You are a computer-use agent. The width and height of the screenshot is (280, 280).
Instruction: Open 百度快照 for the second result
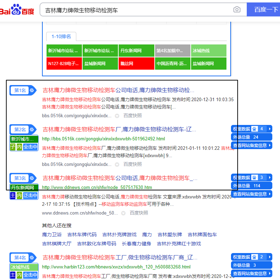click(133, 164)
